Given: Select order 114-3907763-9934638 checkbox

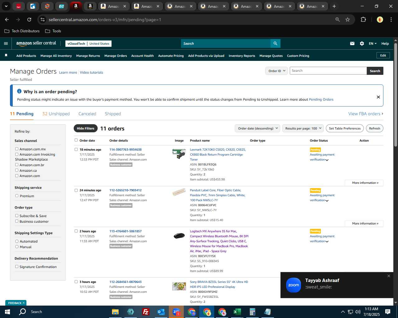Looking at the screenshot, I should click(x=76, y=149).
